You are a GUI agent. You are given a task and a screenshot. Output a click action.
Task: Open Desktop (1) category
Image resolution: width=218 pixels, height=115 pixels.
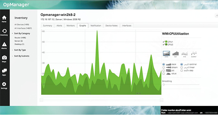click(19, 44)
